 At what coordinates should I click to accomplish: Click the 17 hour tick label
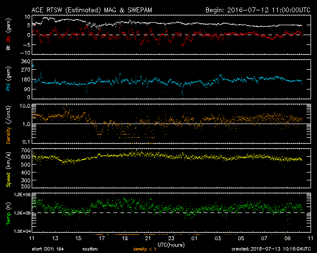(102, 239)
